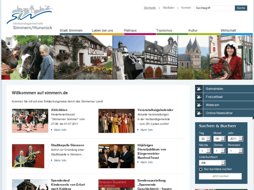Click into the Suchbegriff search field
This screenshot has width=254, height=190.
tap(215, 8)
